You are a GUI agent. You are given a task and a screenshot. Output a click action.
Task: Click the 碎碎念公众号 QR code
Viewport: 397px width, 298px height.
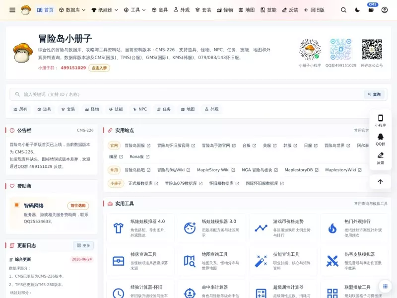372,49
